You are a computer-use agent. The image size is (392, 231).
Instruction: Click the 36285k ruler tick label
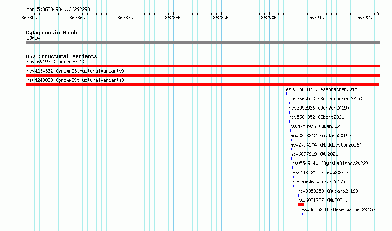[x=29, y=18]
